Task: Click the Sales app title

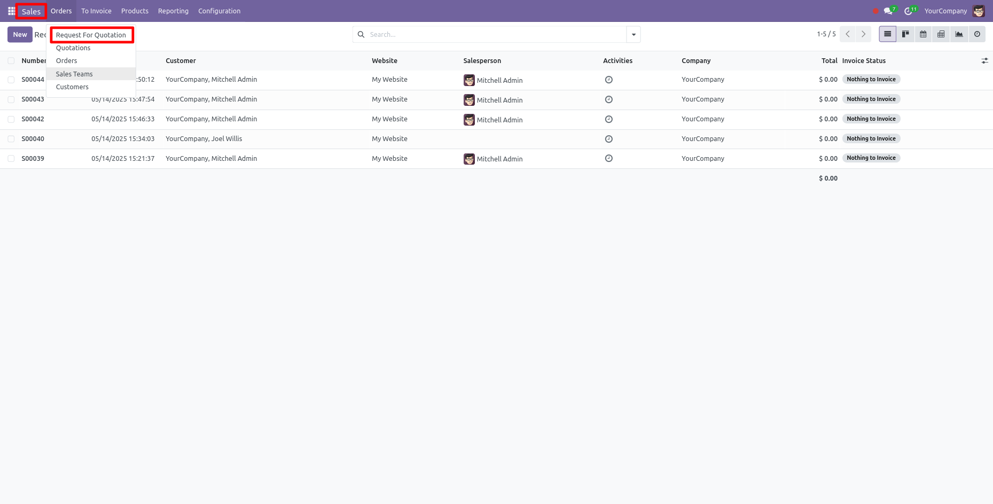Action: (31, 11)
